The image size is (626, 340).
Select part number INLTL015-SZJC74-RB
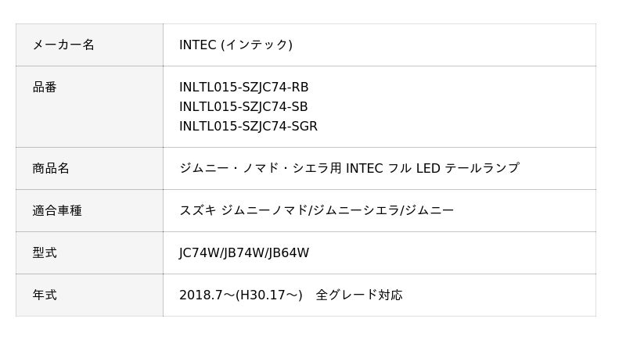pos(243,87)
